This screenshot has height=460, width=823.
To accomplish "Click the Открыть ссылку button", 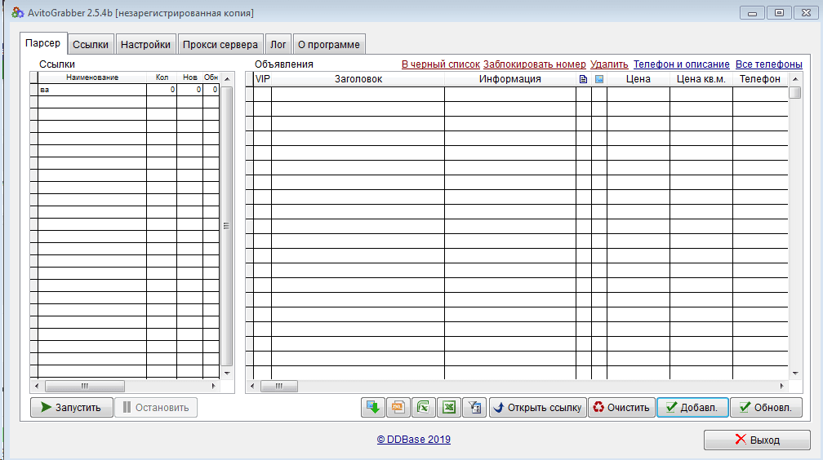I will click(x=537, y=408).
